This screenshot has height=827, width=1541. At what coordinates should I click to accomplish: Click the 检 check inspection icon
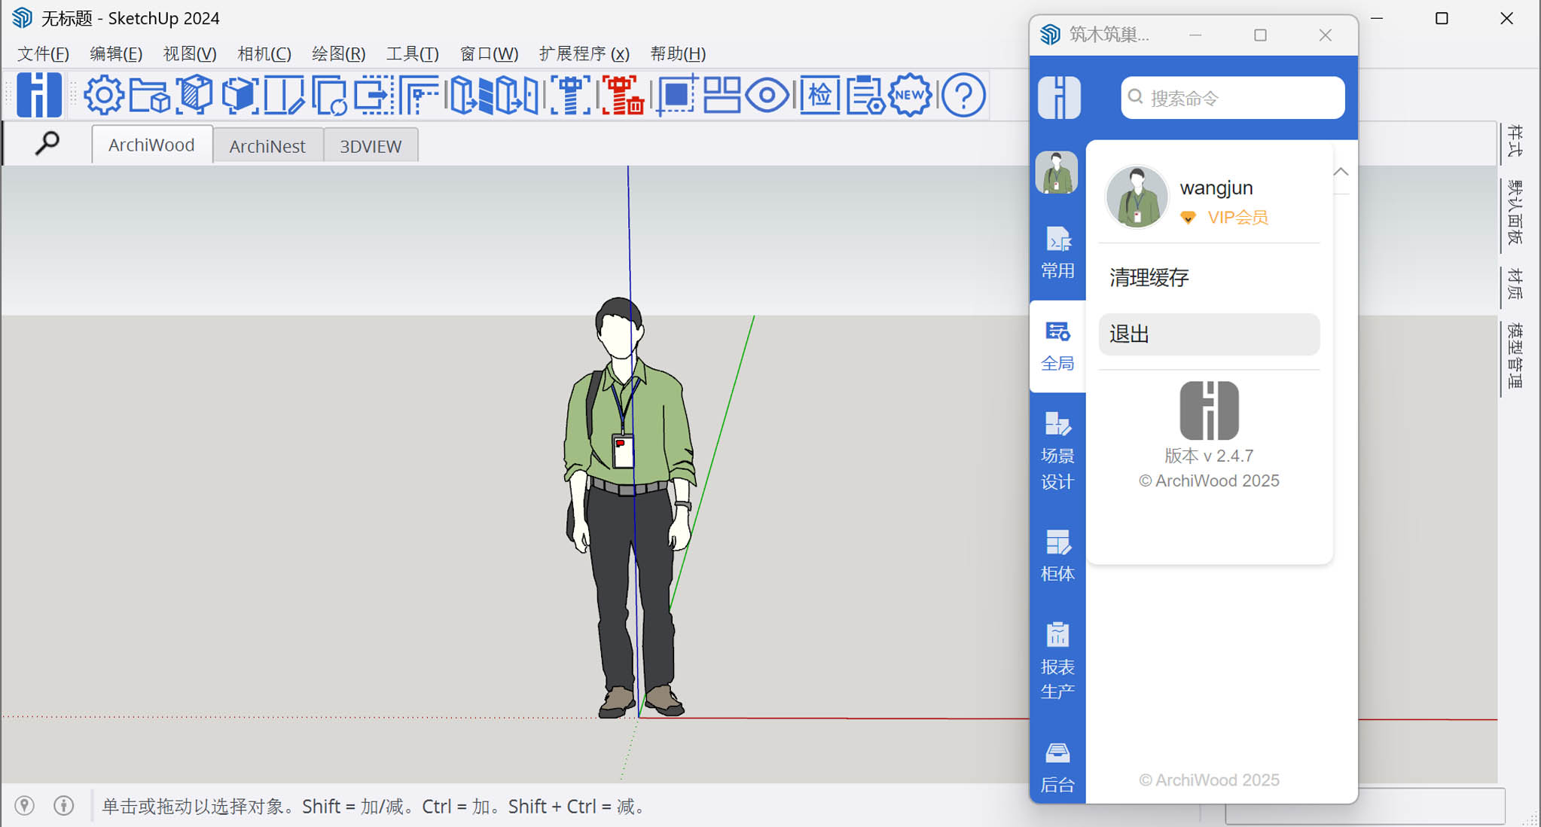click(x=819, y=95)
